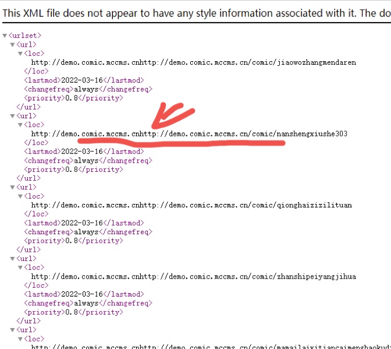Collapse loc node above nanshengxiushe303 URL

(x=20, y=125)
